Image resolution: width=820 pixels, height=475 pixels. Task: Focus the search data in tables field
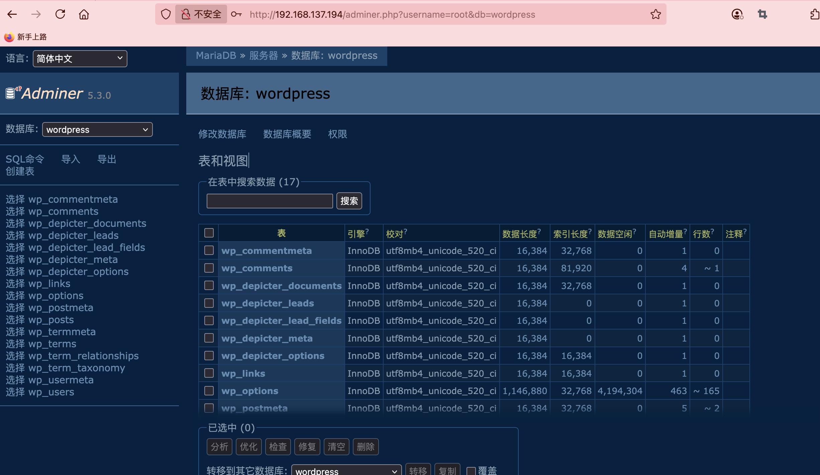tap(270, 201)
